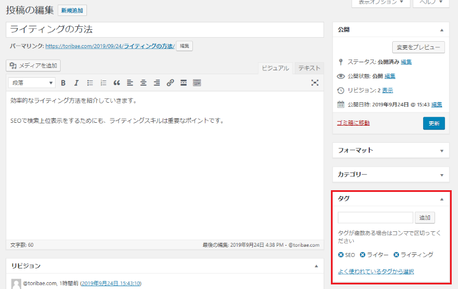Click into the tag input field
This screenshot has width=458, height=289.
(376, 218)
